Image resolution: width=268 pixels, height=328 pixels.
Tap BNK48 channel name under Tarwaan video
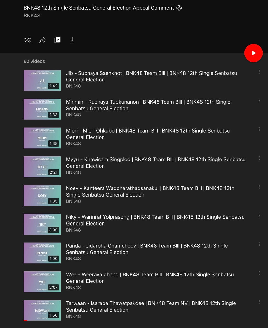point(74,316)
